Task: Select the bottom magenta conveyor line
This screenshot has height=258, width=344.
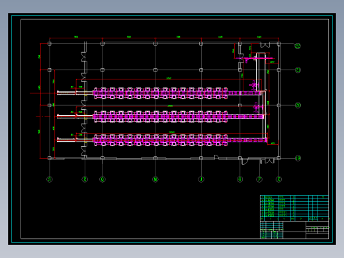Action: 180,140
